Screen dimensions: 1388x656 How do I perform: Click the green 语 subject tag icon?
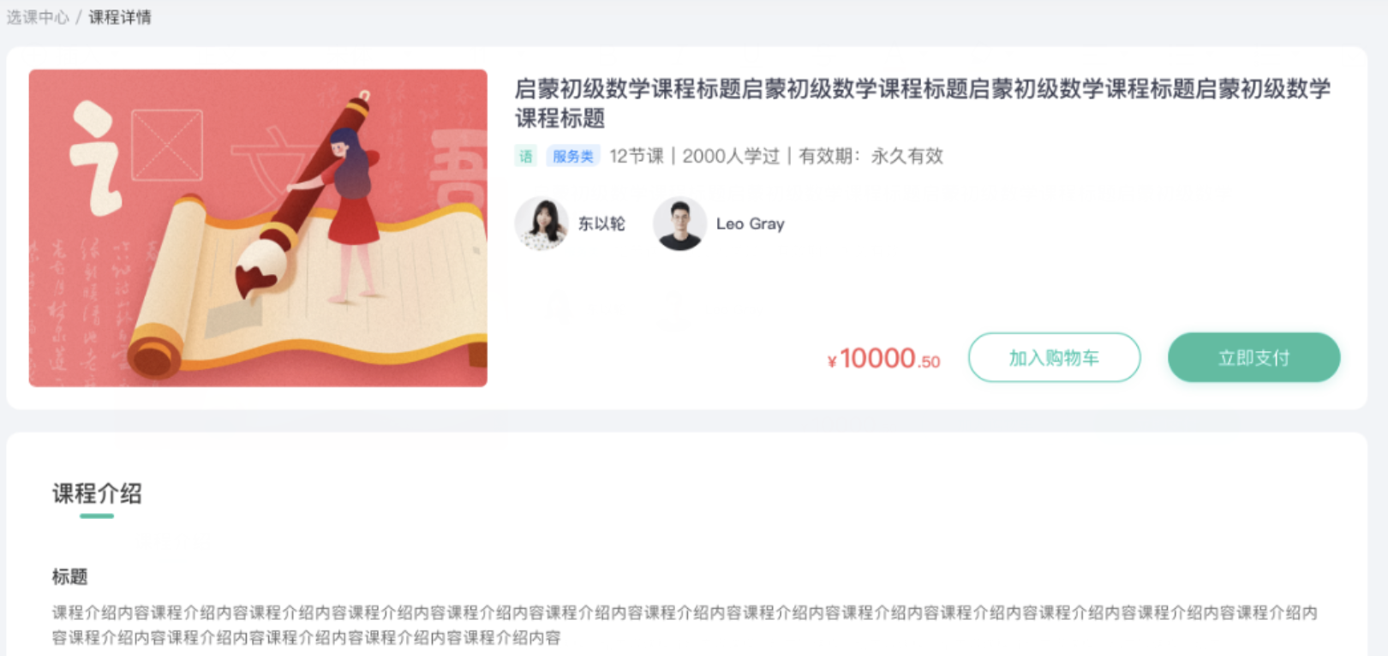point(525,156)
